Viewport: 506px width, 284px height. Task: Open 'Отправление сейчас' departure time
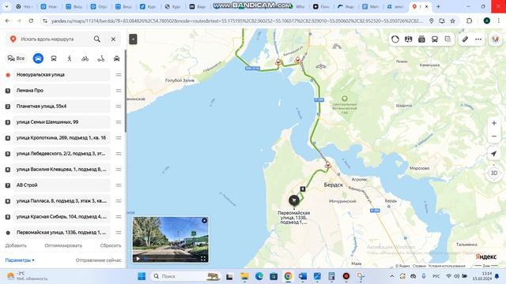[98, 260]
